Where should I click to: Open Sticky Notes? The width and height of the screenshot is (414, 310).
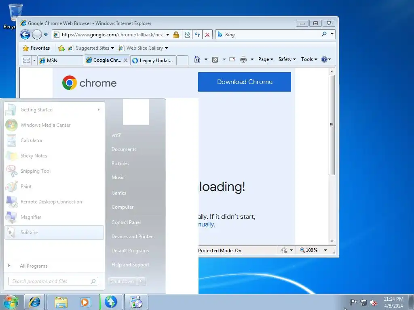[54, 155]
